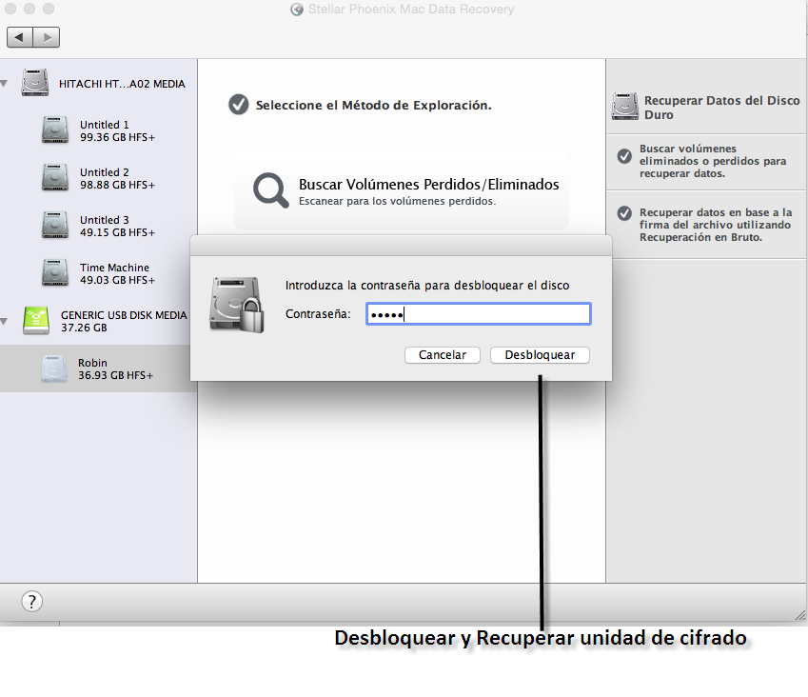Viewport: 808px width, 697px height.
Task: Click the Recuperar Datos del Disco Duro icon
Action: [x=625, y=107]
